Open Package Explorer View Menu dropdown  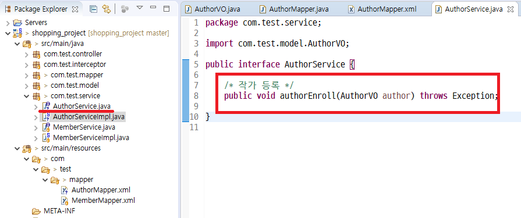[x=140, y=8]
